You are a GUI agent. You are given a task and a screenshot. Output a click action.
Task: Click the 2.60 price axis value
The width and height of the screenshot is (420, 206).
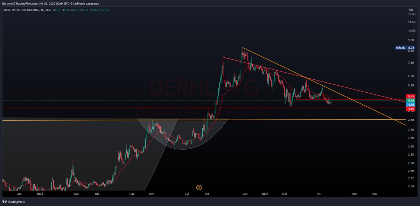412,163
